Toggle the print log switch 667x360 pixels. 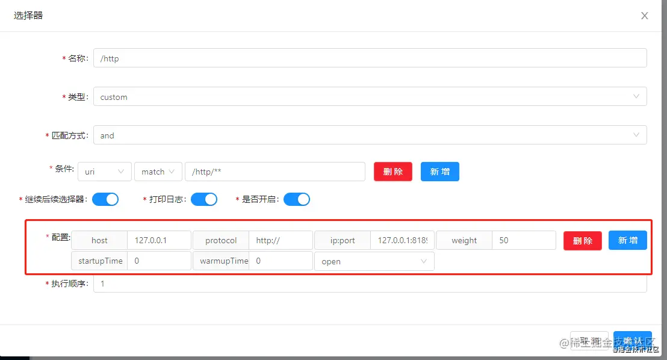point(203,199)
